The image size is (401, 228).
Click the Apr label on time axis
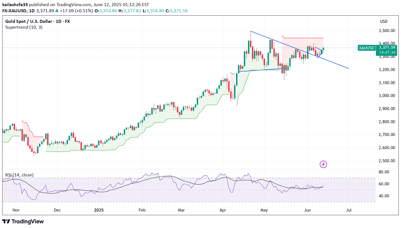223,210
